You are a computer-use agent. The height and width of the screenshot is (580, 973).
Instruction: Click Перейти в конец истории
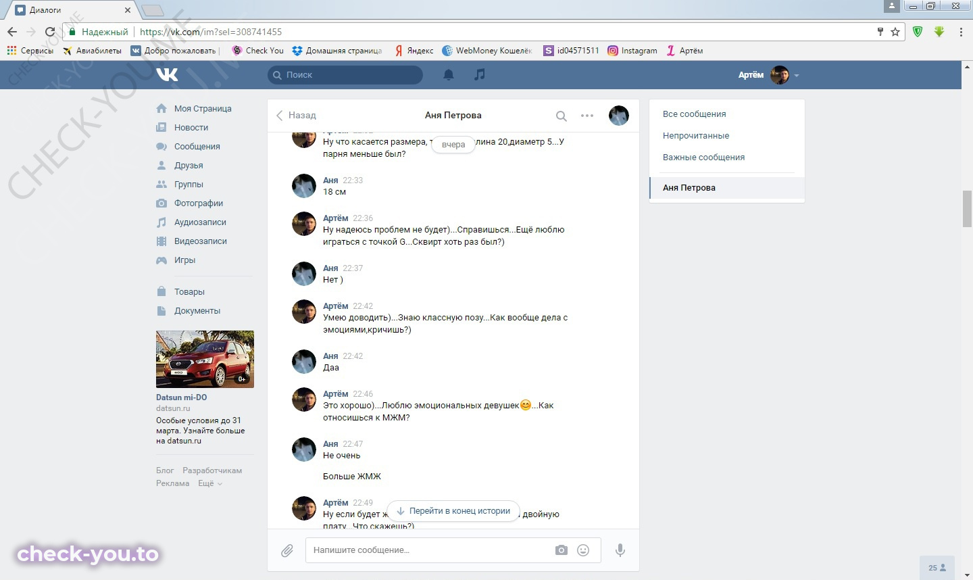click(453, 511)
